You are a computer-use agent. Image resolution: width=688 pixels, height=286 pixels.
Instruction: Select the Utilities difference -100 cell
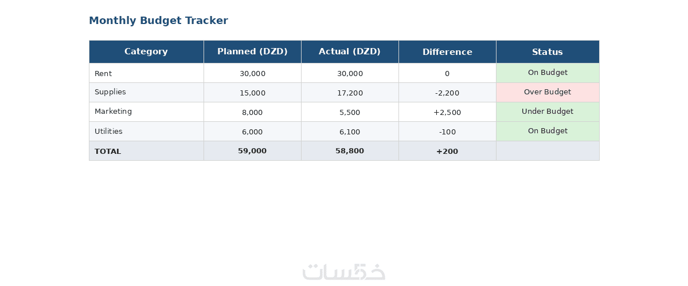pos(447,132)
